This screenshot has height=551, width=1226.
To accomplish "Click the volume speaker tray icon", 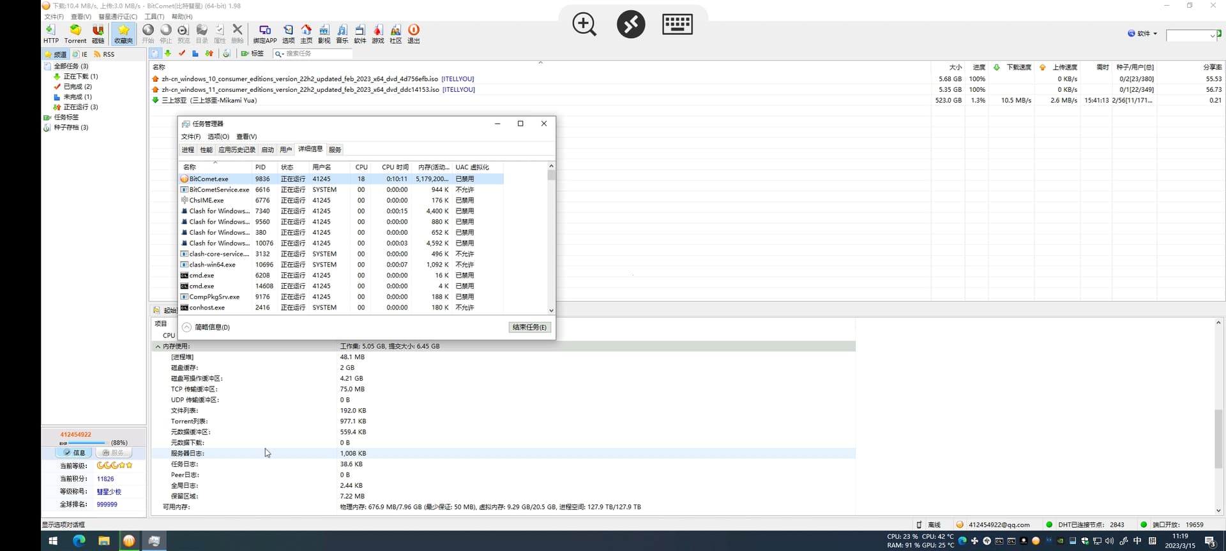I will 1109,541.
